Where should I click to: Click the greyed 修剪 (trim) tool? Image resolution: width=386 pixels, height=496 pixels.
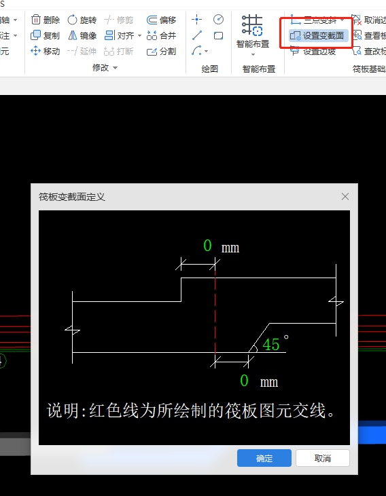pos(118,20)
